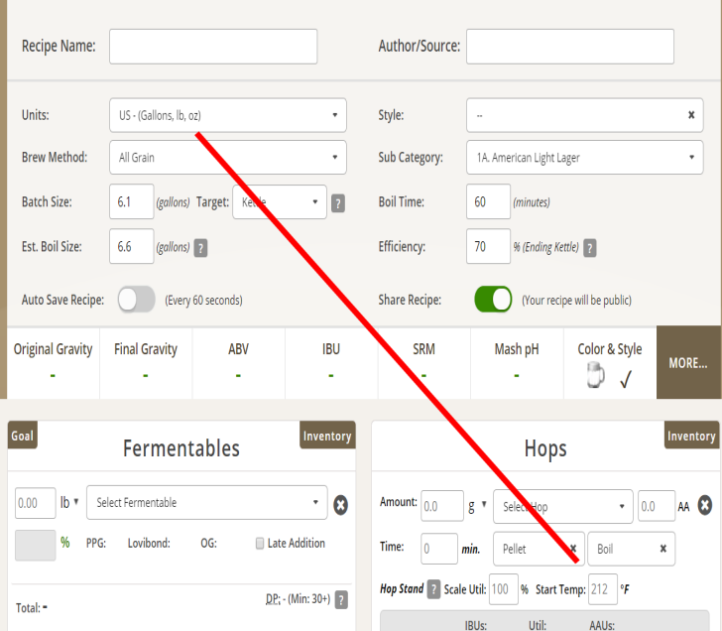The image size is (722, 631).
Task: Open the Units dropdown
Action: 228,115
